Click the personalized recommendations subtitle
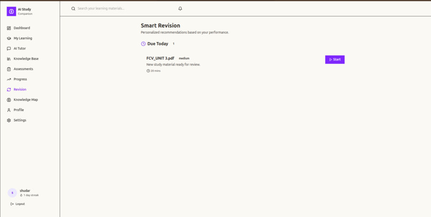The width and height of the screenshot is (431, 217). 184,33
